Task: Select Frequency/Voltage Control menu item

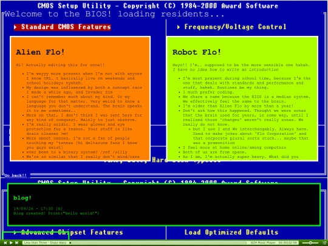Action: point(231,27)
